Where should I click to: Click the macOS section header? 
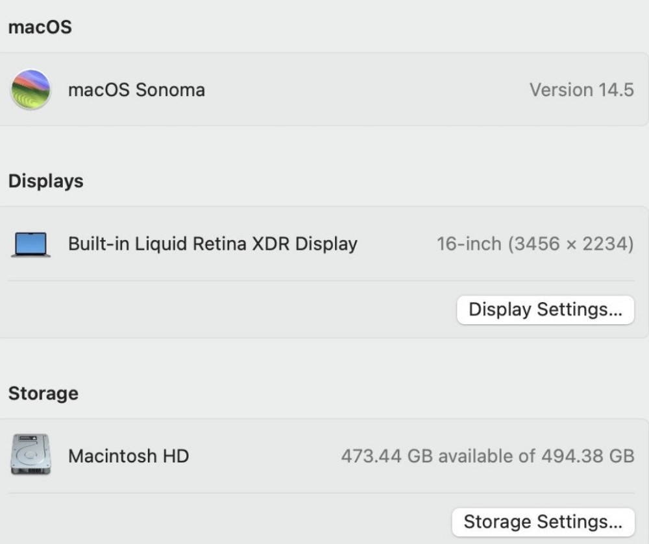40,27
